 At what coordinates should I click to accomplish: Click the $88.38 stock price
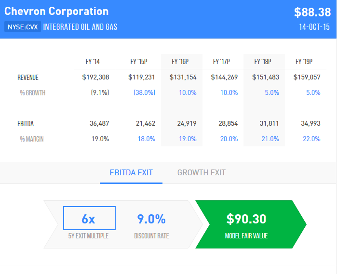click(x=312, y=12)
